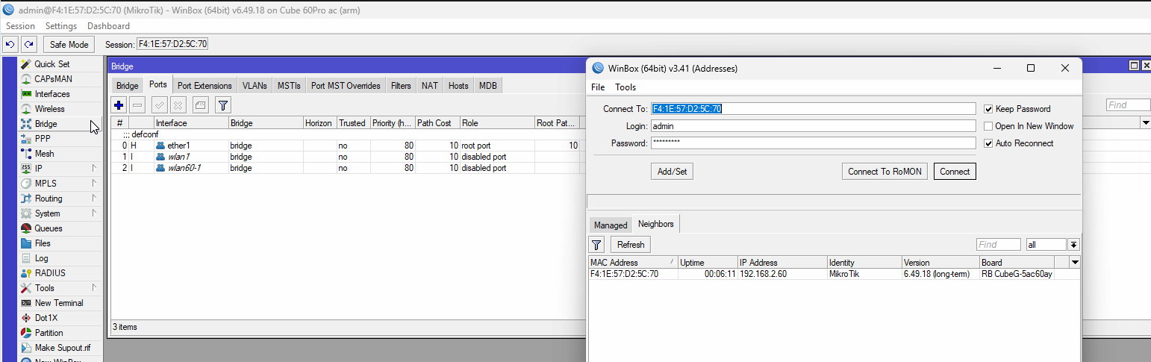
Task: Switch to the VLANs tab
Action: [255, 86]
